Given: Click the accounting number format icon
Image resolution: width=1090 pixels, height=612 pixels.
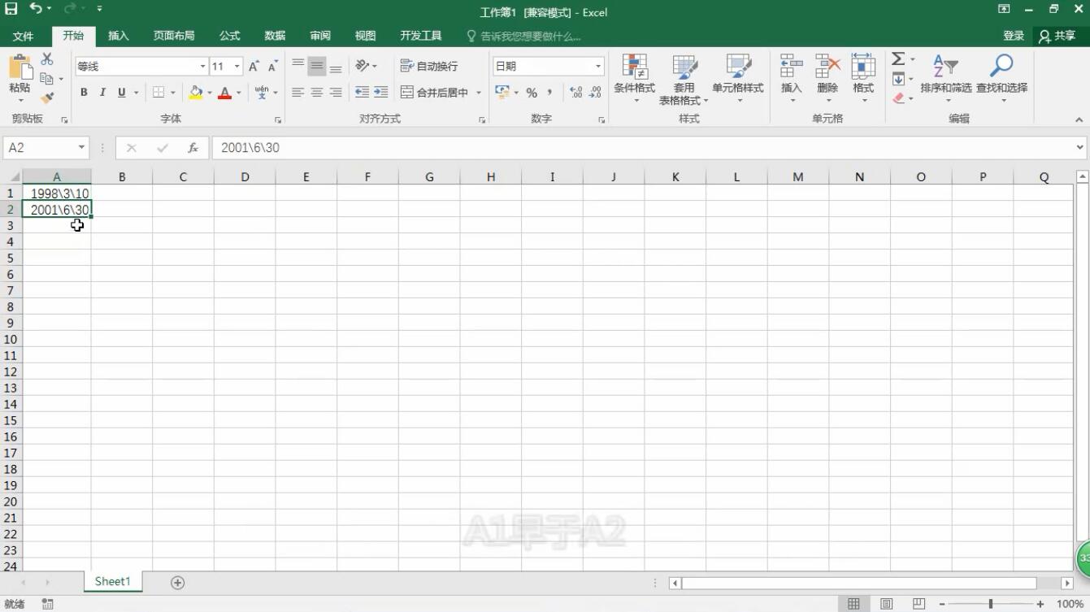Looking at the screenshot, I should click(502, 93).
